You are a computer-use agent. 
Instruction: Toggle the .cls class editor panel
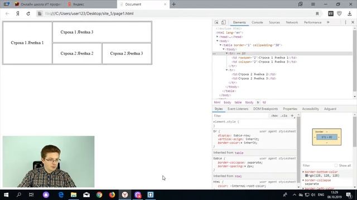coord(284,116)
